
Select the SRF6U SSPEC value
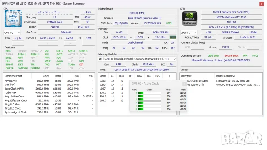pos(55,27)
